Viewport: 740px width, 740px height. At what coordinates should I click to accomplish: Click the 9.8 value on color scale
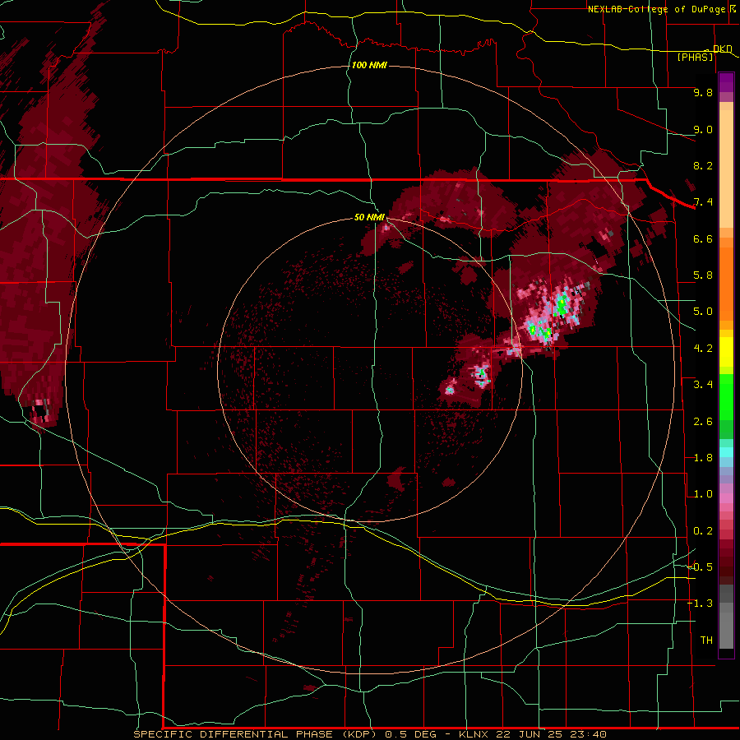tap(703, 93)
